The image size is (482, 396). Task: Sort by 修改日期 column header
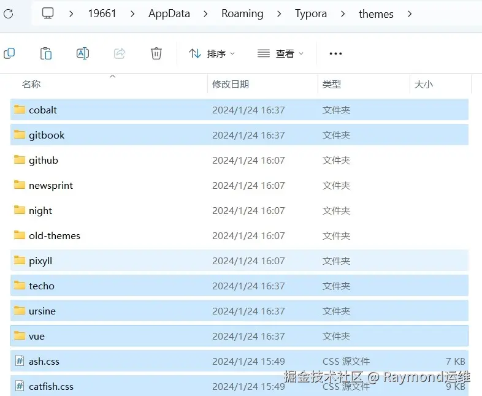pyautogui.click(x=231, y=84)
